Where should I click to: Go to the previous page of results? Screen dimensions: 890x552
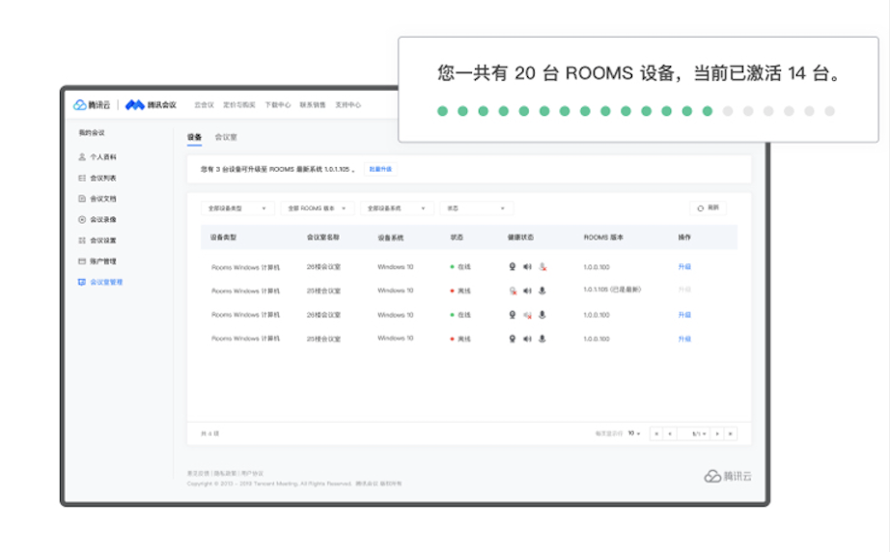click(x=670, y=434)
